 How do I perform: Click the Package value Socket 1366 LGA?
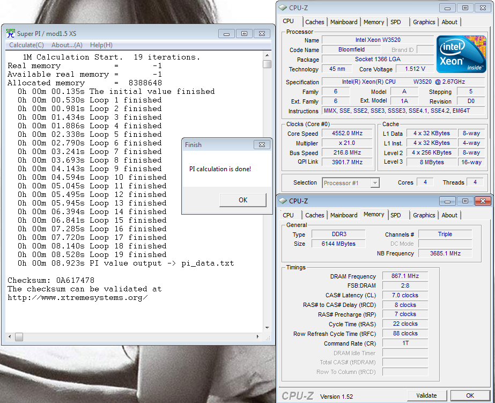pyautogui.click(x=378, y=59)
